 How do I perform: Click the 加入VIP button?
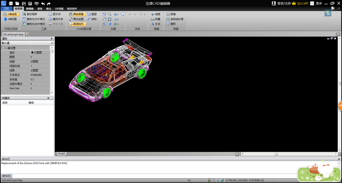300,3
